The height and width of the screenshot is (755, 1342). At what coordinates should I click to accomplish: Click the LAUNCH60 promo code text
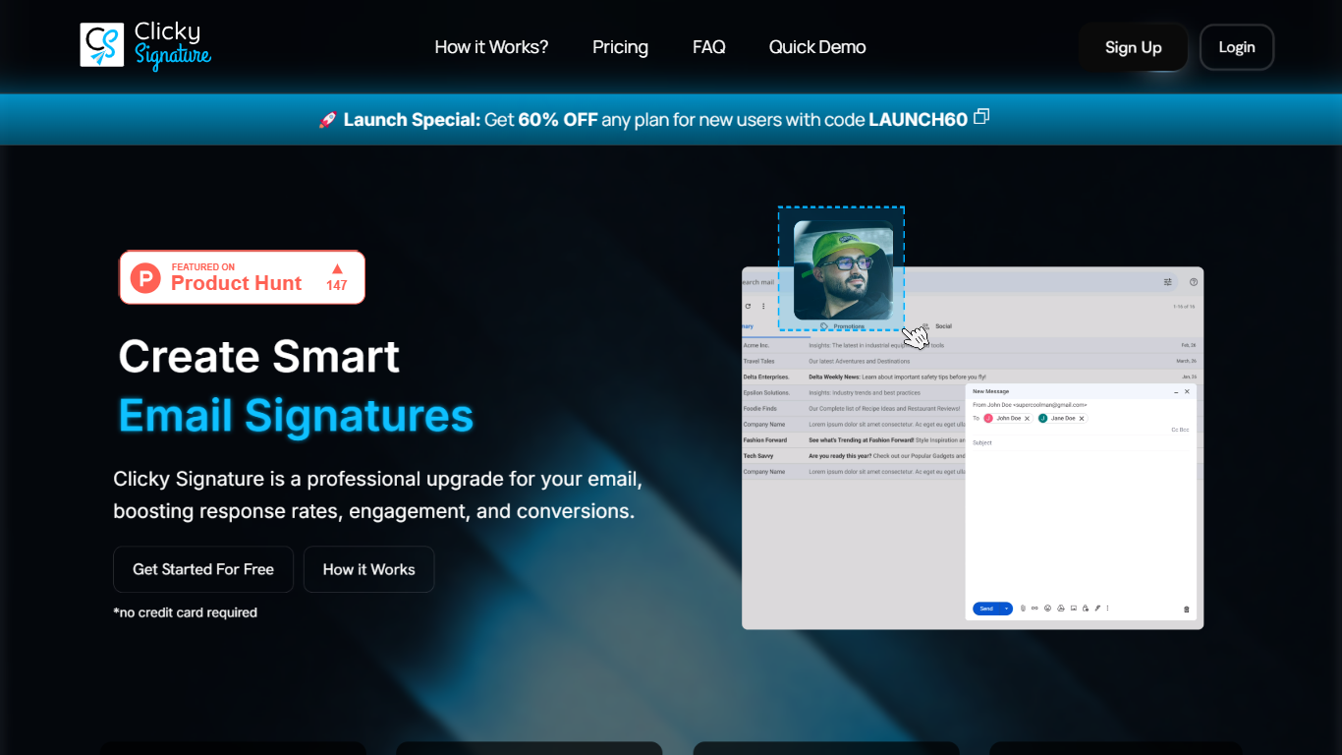(918, 120)
